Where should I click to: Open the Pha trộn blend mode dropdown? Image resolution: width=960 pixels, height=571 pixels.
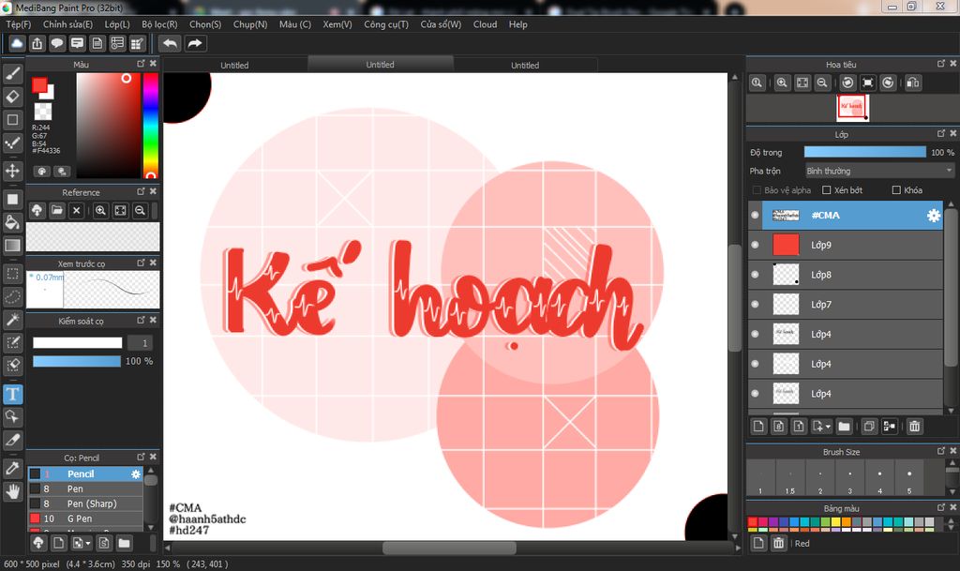(879, 171)
